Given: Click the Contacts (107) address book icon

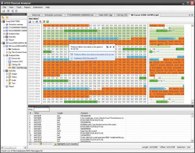Looking at the screenshot, I should pos(10,61).
